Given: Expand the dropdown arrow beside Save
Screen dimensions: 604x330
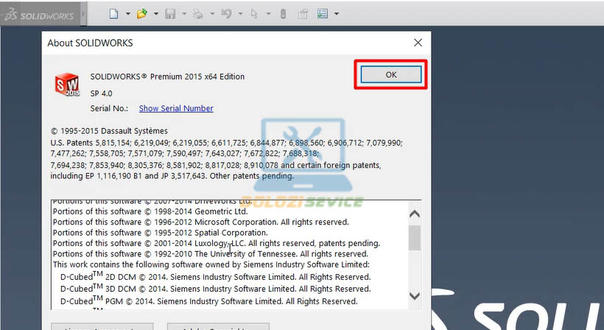Looking at the screenshot, I should 183,14.
